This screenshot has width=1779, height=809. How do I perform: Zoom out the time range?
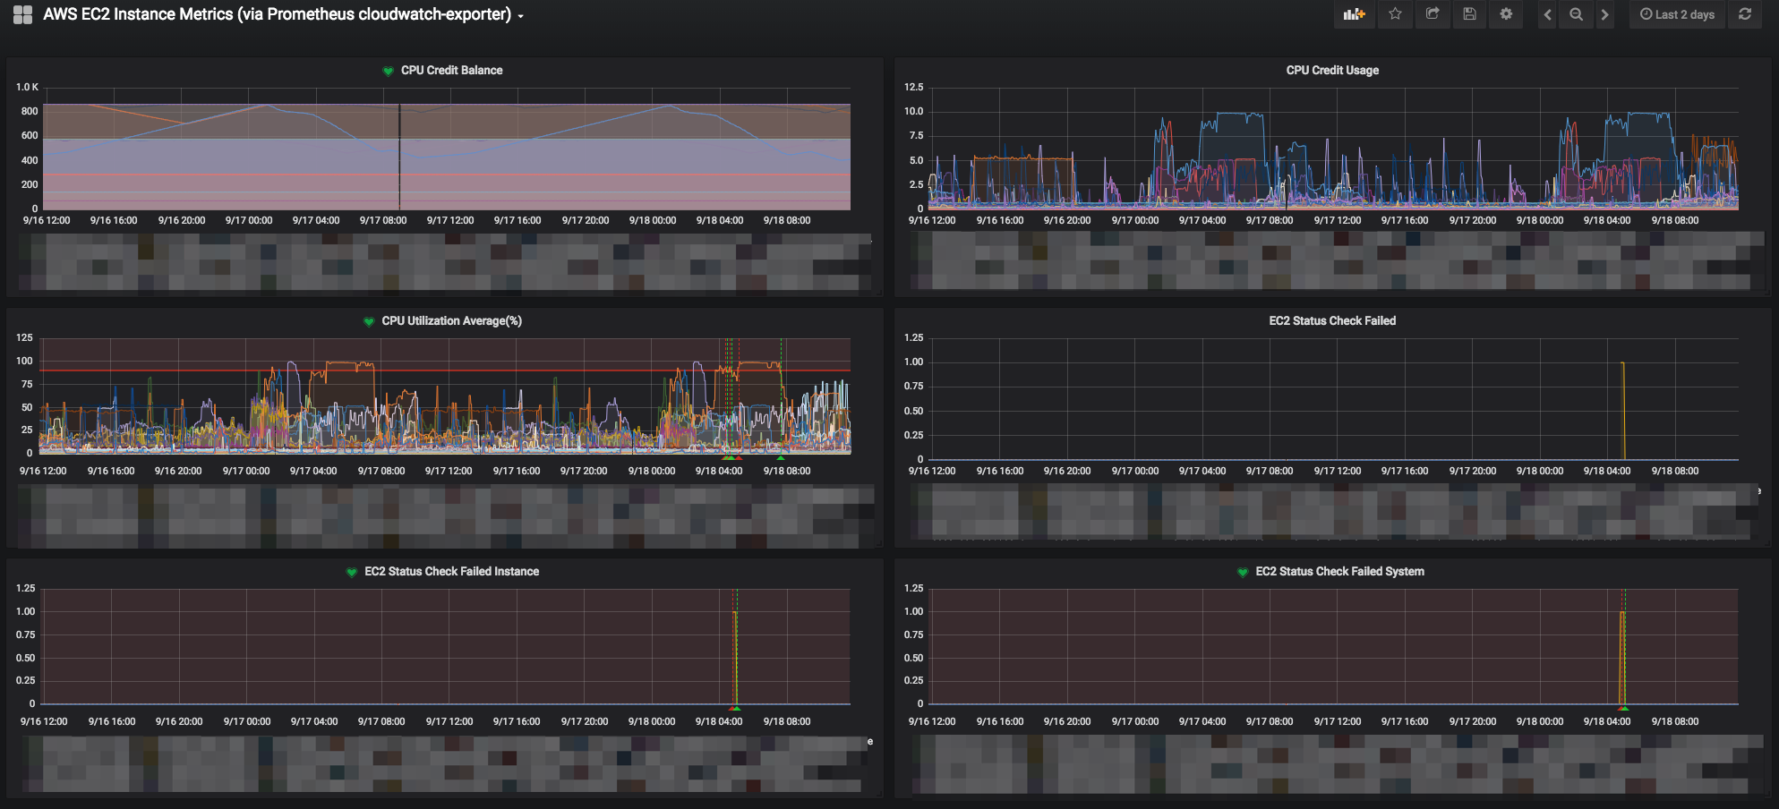tap(1576, 14)
